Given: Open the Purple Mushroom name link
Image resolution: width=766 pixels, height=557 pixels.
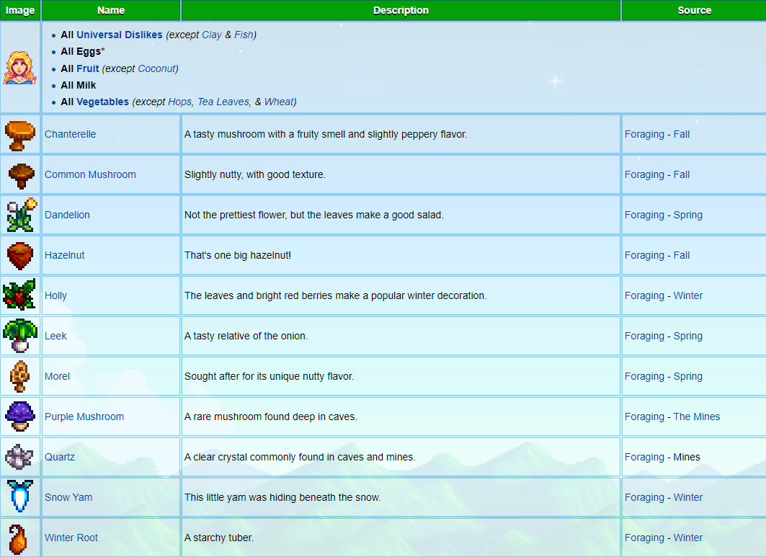Looking at the screenshot, I should [84, 416].
